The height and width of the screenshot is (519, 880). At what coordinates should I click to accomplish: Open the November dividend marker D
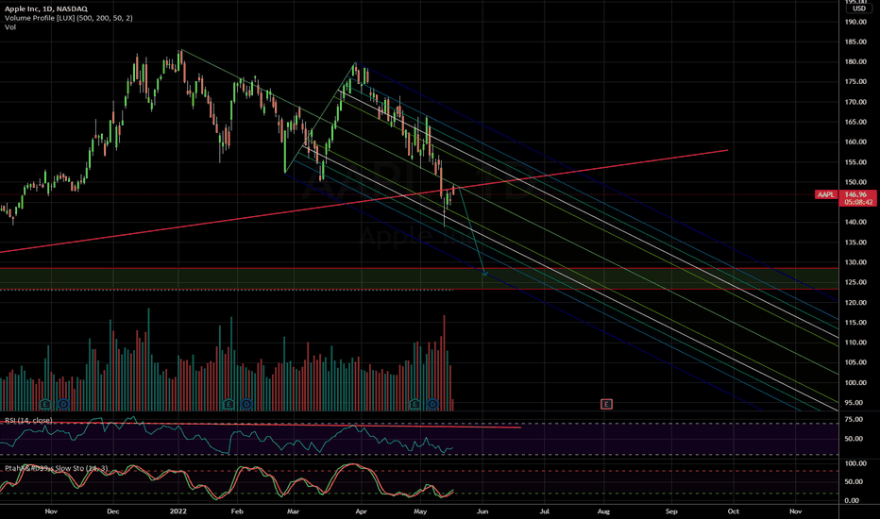point(63,404)
